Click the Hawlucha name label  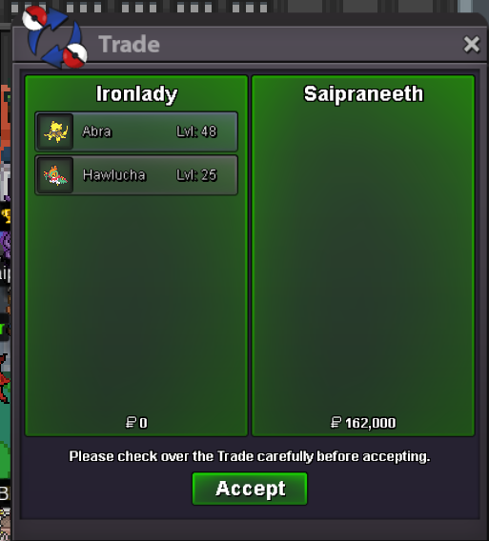(114, 175)
